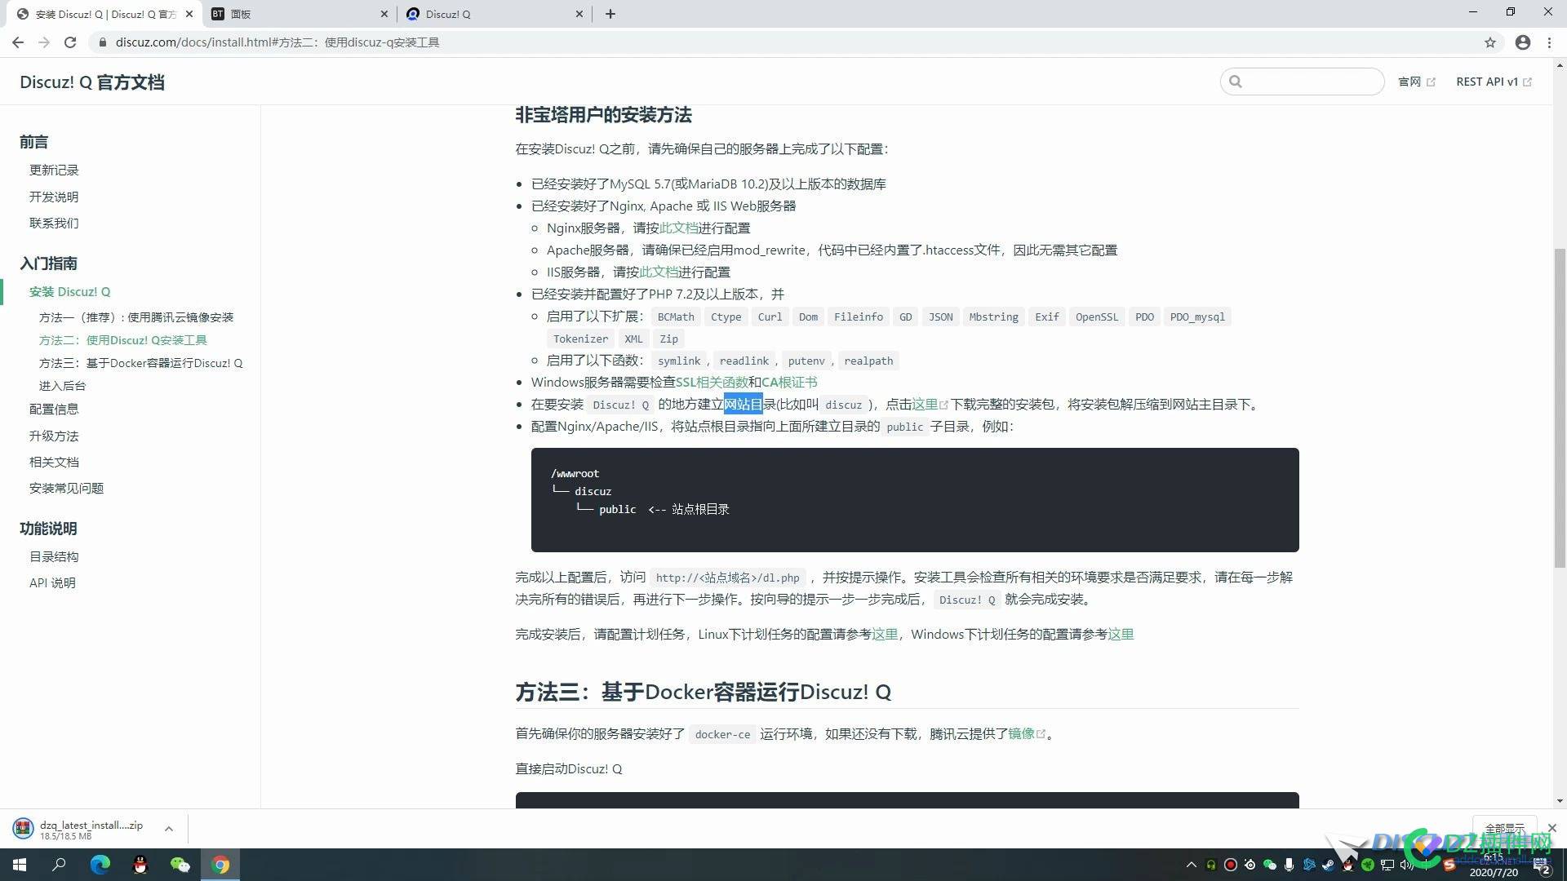
Task: Open the Linux 计划任务 这里 link
Action: (885, 634)
